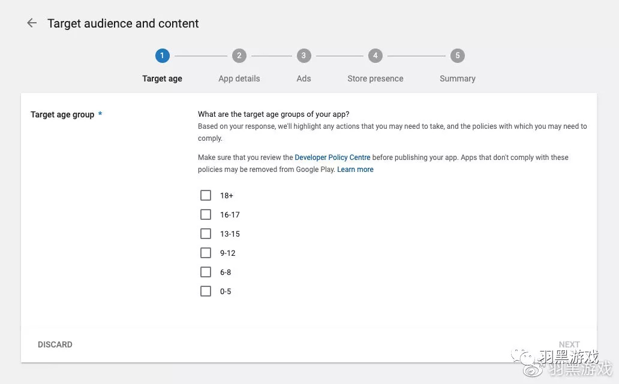The height and width of the screenshot is (384, 619).
Task: Click step 5 circle icon
Action: [x=457, y=56]
